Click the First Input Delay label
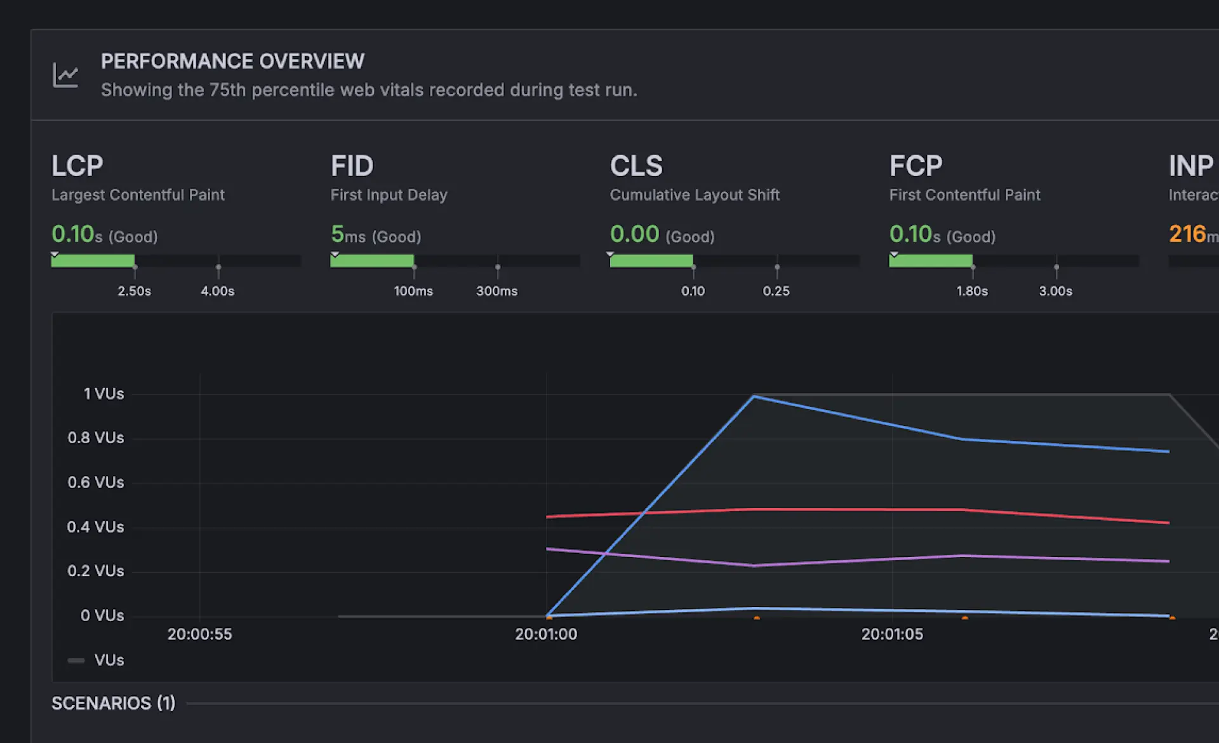Image resolution: width=1219 pixels, height=743 pixels. (x=389, y=195)
